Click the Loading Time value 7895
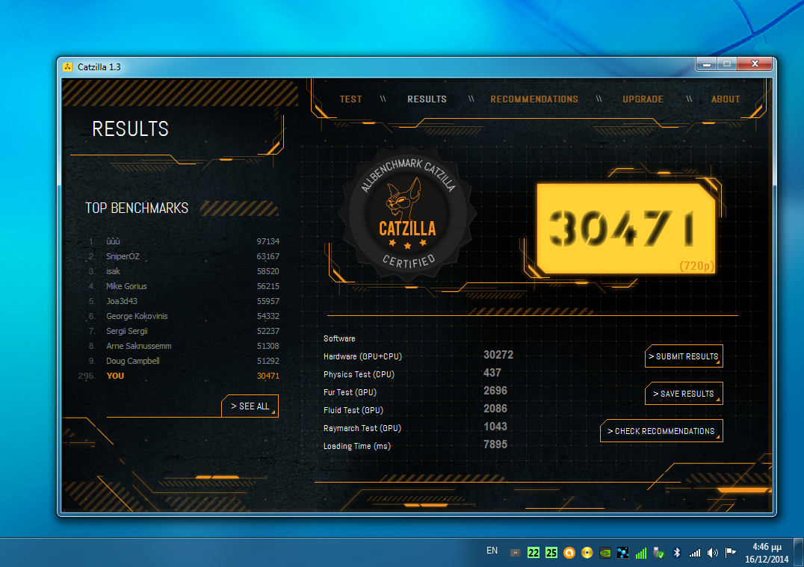The height and width of the screenshot is (567, 804). click(x=495, y=444)
